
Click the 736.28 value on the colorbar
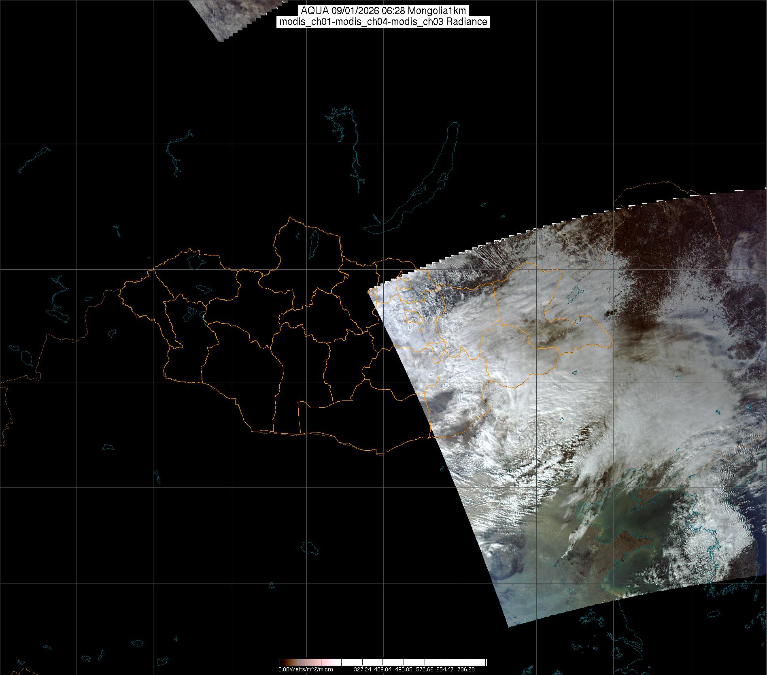point(465,669)
